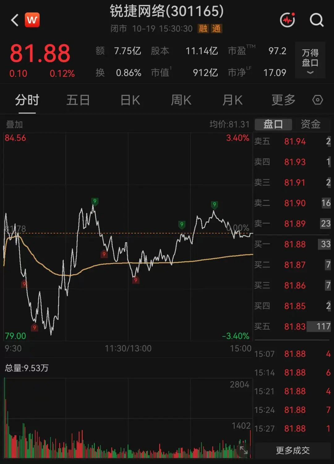Click the 均价:81.31 label
The image size is (334, 464).
pyautogui.click(x=229, y=125)
